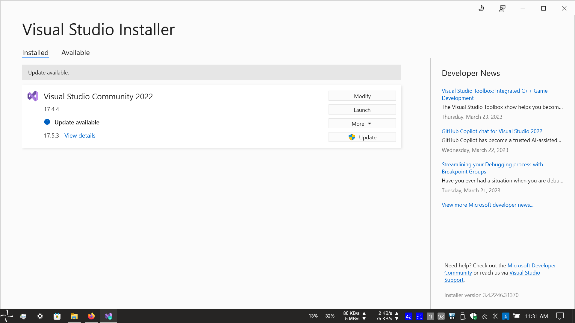
Task: Click the Tuesday, March 21, 2023 date
Action: [471, 190]
